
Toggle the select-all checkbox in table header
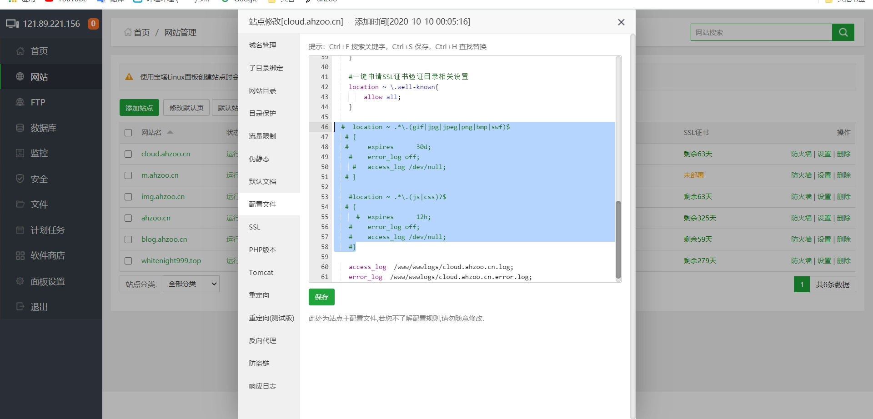point(128,133)
